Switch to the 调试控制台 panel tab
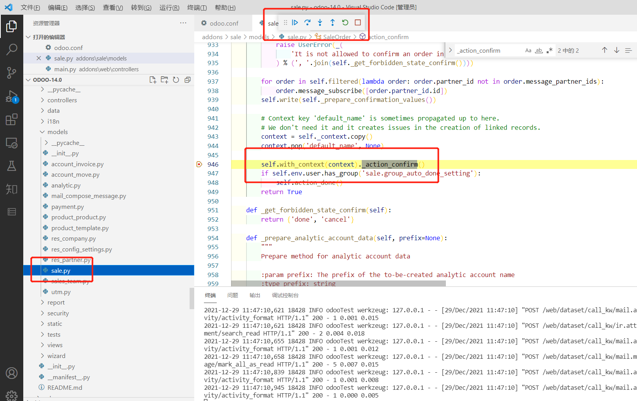Viewport: 637px width, 401px height. pyautogui.click(x=285, y=295)
